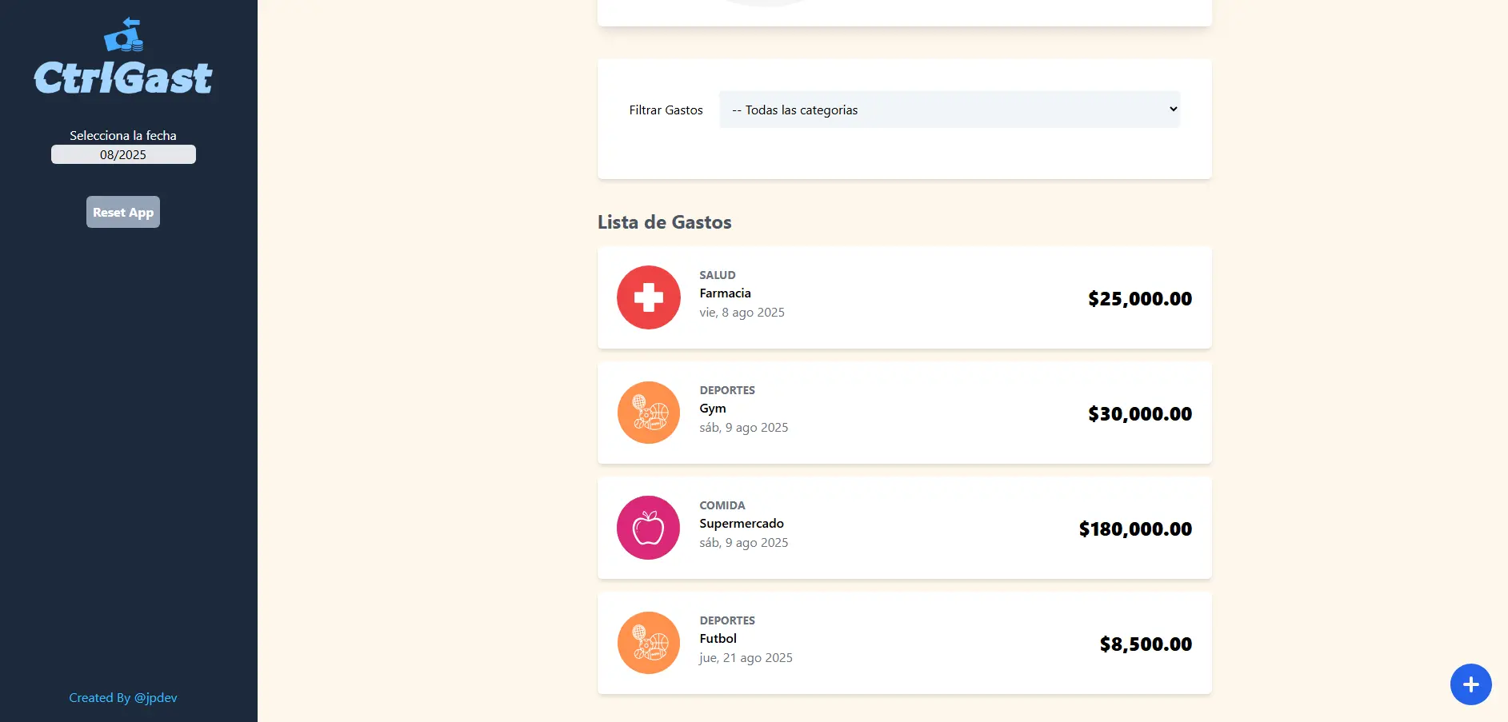Click the $25,000.00 Farmacia amount
The image size is (1508, 722).
pyautogui.click(x=1139, y=298)
